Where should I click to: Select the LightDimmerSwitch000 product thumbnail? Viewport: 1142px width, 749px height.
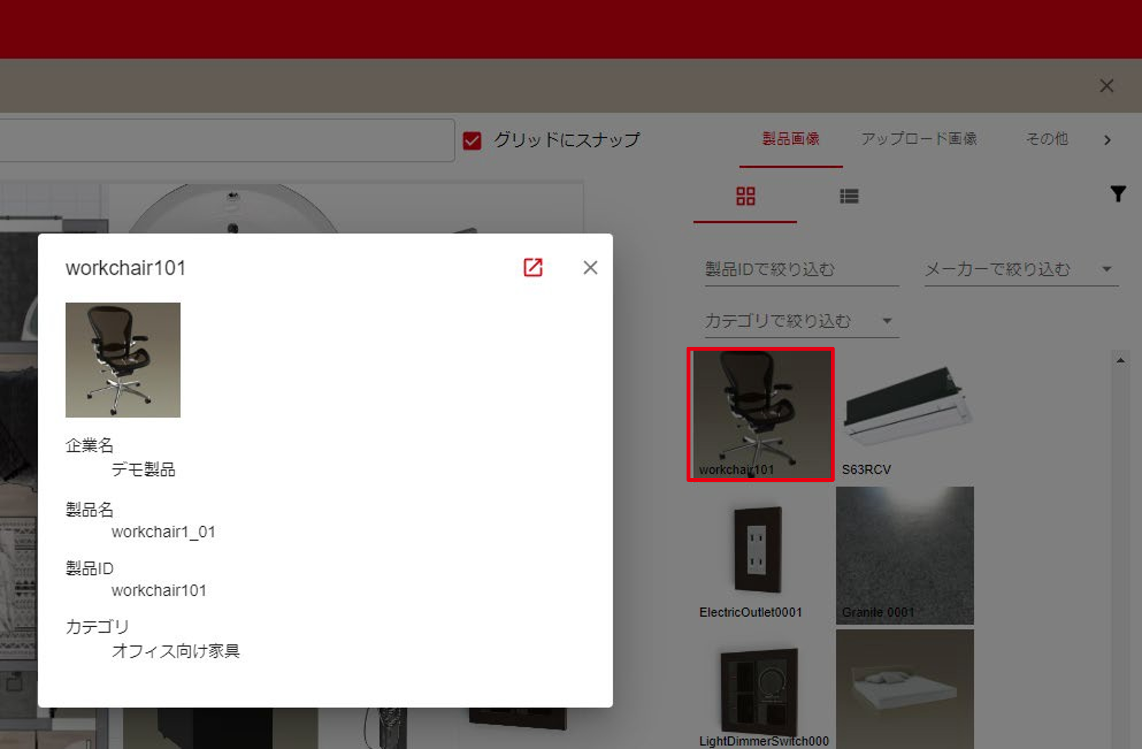tap(761, 689)
